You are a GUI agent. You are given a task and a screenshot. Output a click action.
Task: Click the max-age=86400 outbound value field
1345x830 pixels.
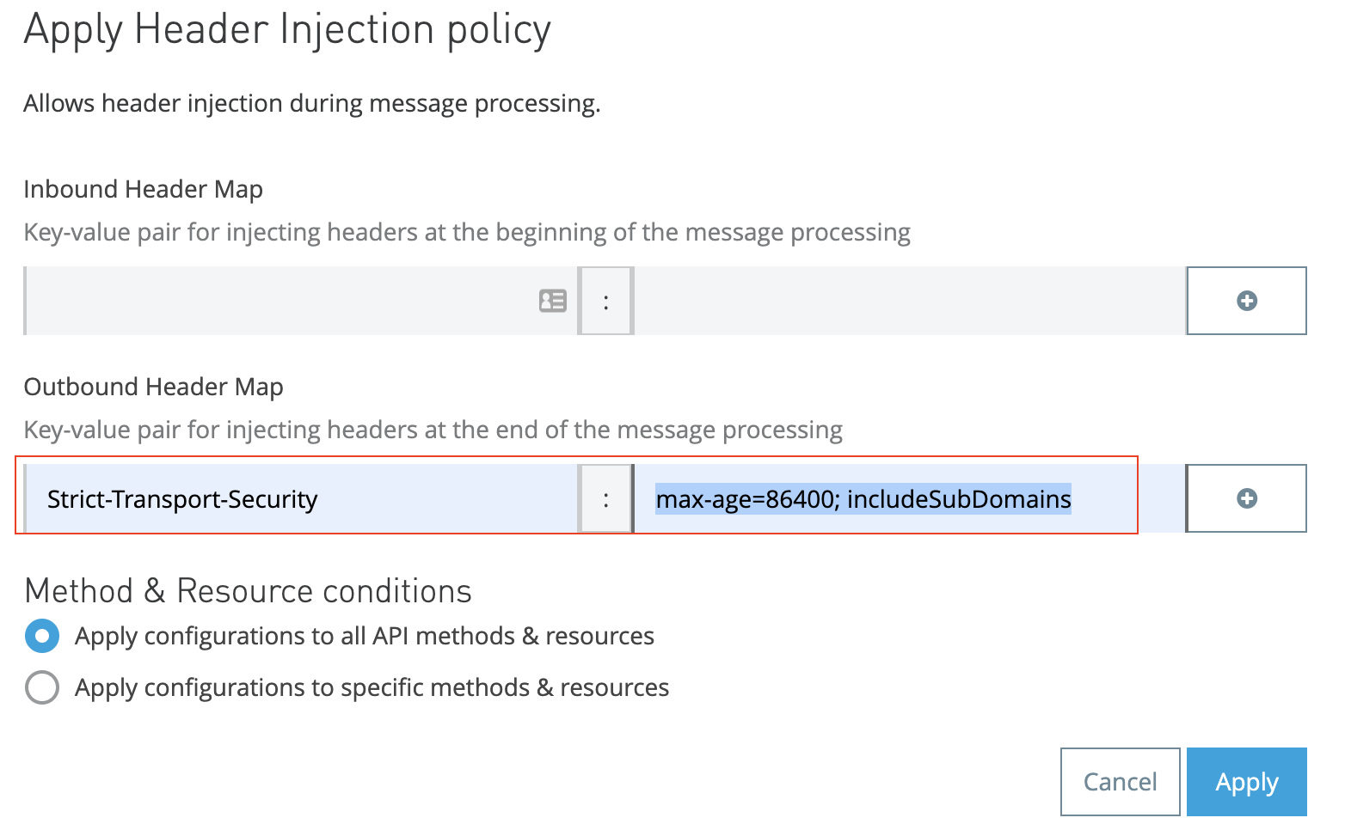863,498
